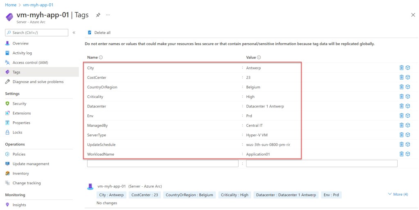Focus the sidebar Search box
The image size is (419, 210).
[37, 33]
